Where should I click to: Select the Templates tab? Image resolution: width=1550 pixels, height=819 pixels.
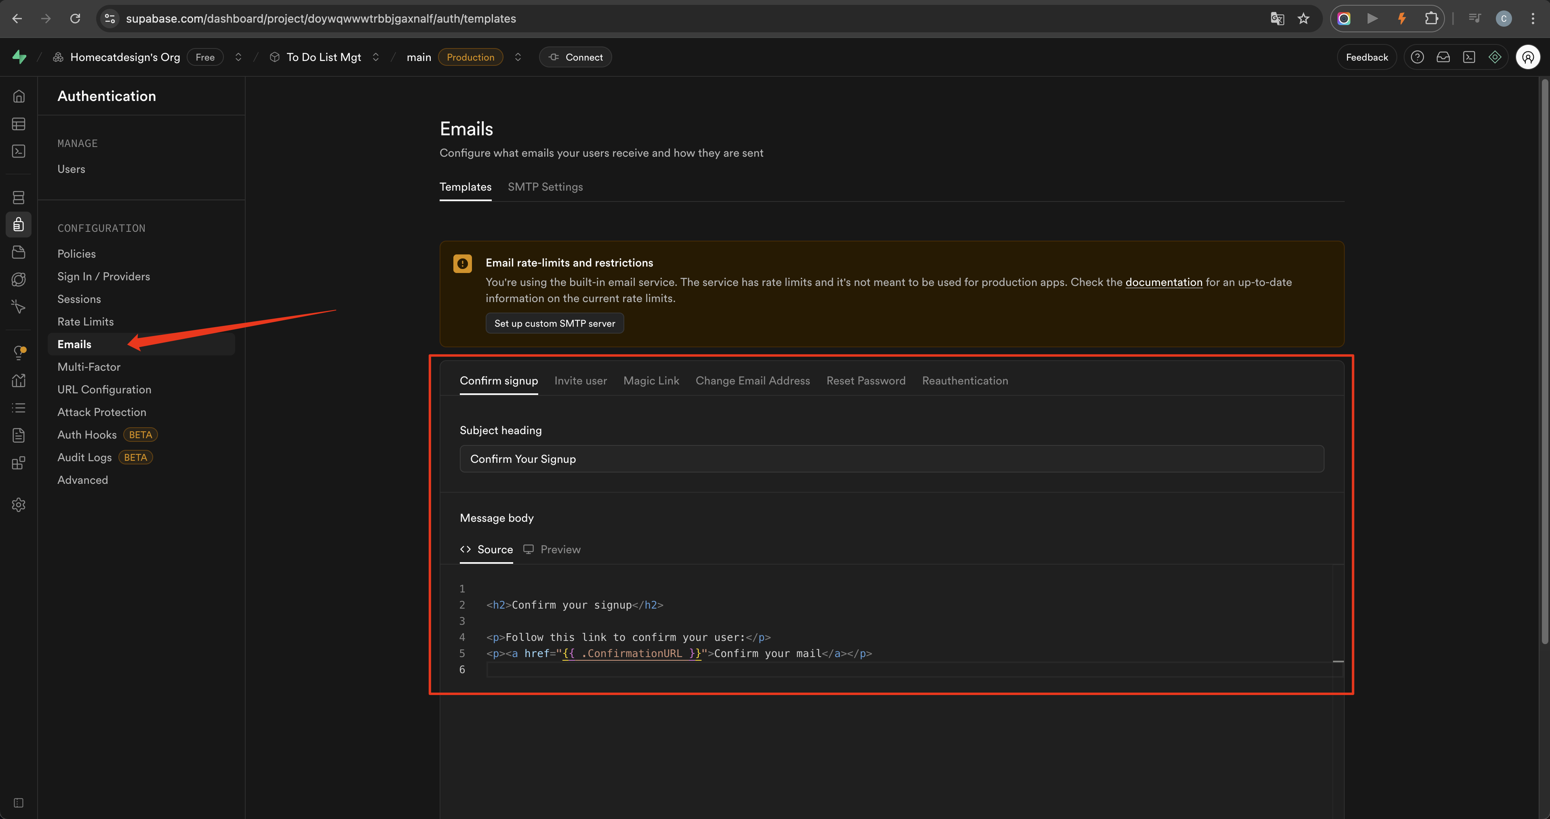465,187
